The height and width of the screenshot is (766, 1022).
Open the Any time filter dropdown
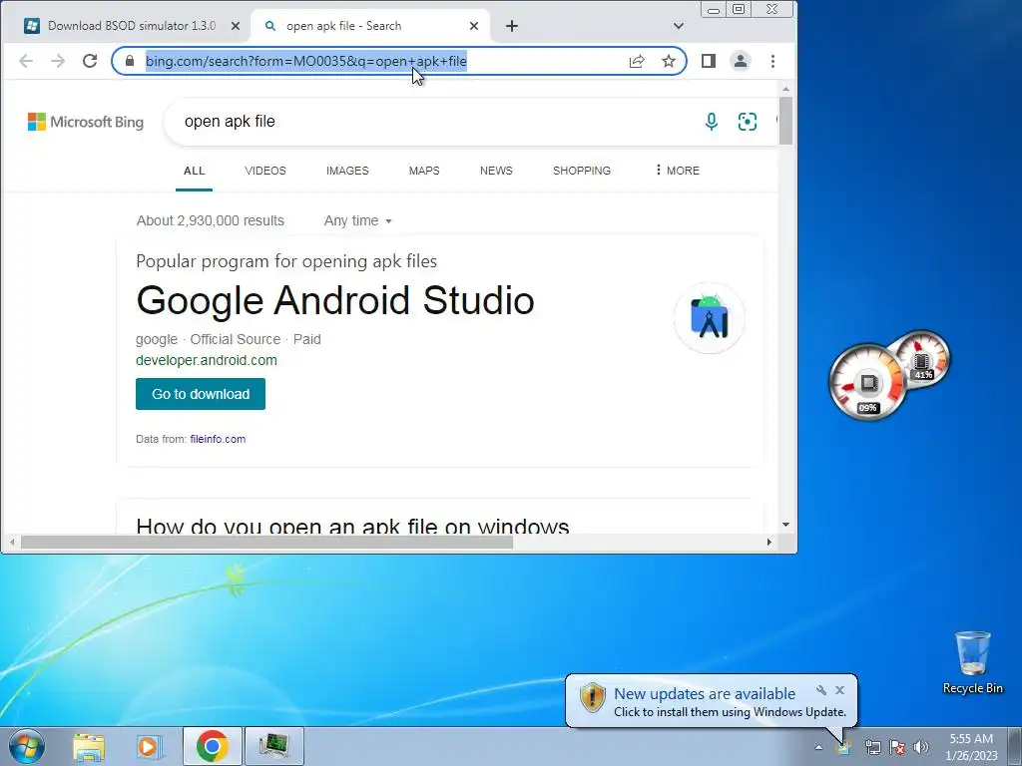point(358,220)
